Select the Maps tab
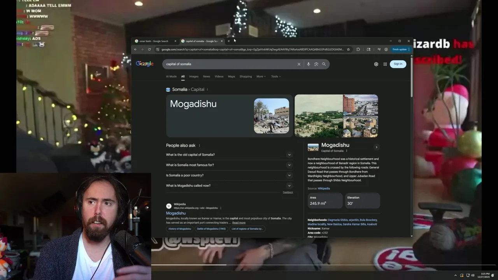This screenshot has width=498, height=280. pyautogui.click(x=231, y=77)
